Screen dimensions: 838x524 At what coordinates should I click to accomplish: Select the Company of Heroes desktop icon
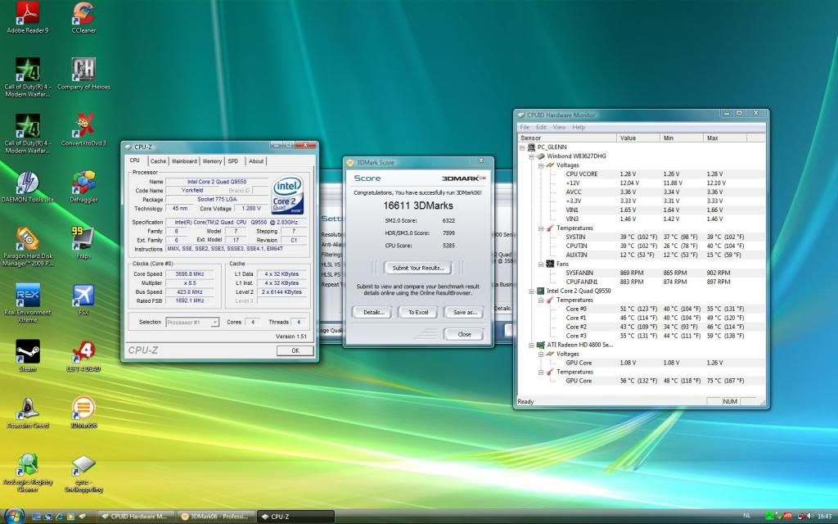(83, 74)
